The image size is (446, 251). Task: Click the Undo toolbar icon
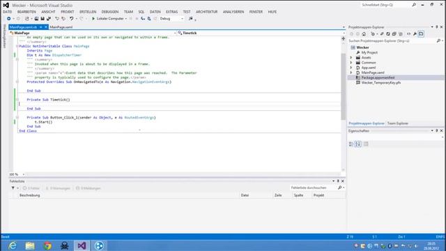(71, 19)
